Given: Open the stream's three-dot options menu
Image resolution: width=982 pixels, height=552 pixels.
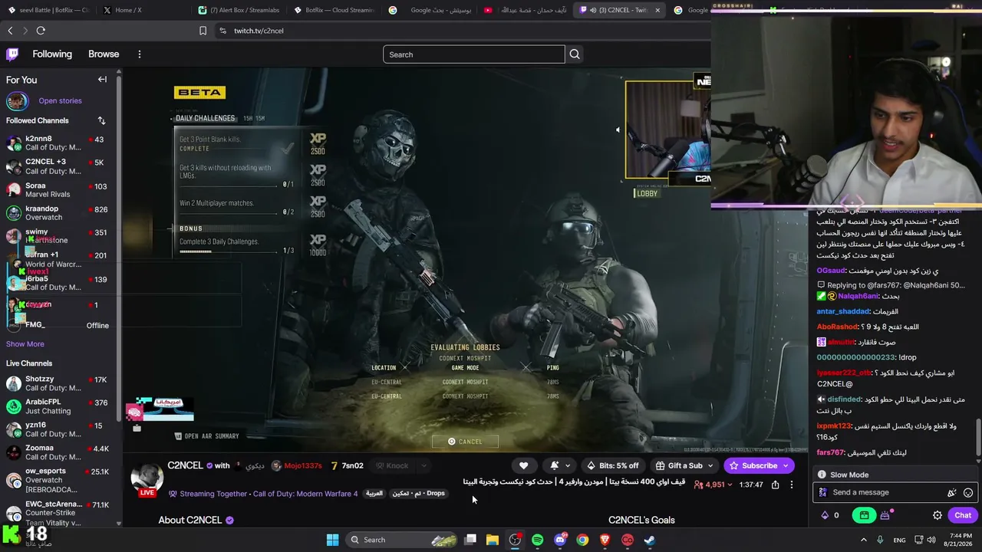Looking at the screenshot, I should pos(792,485).
